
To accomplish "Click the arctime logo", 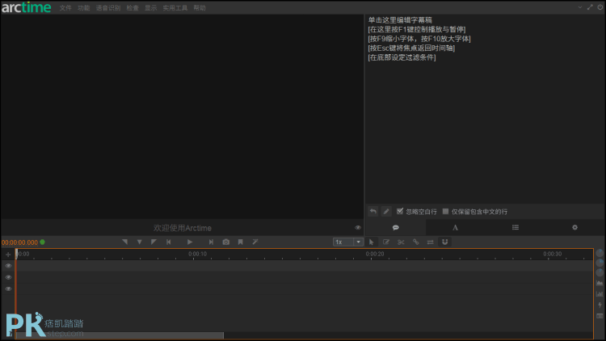I will point(27,7).
